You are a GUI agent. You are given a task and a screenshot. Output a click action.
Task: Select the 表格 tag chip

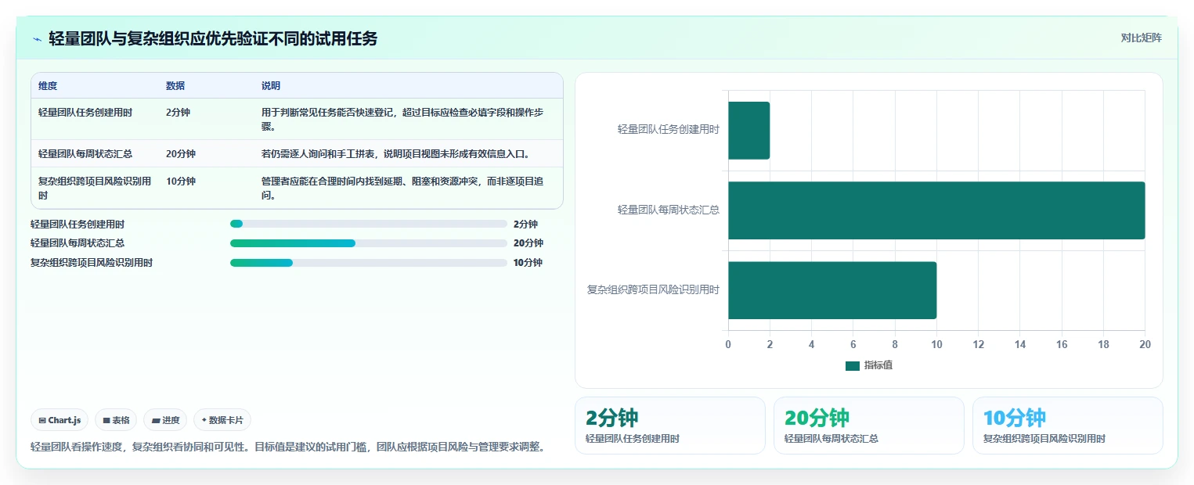[116, 420]
